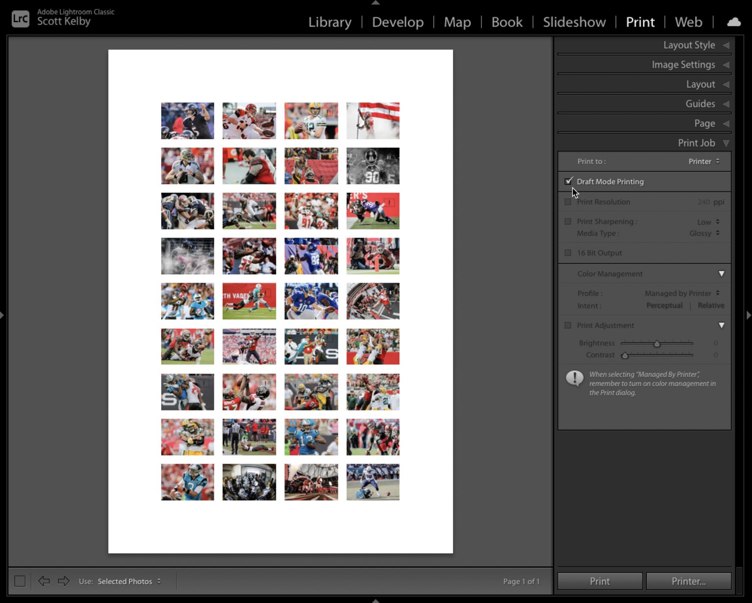Click the previous page arrow icon
The width and height of the screenshot is (752, 603).
click(x=44, y=581)
